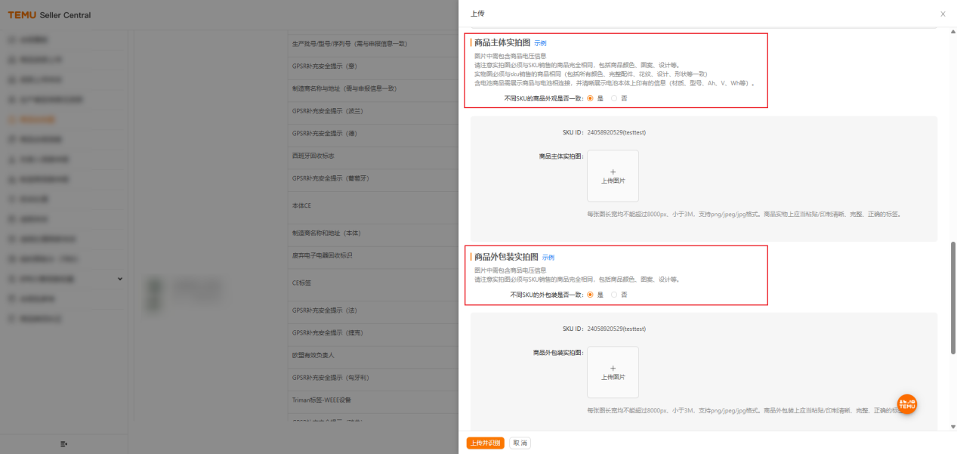Select 否 for 不同SKU的商品外观是否一致
The image size is (957, 454).
(613, 97)
